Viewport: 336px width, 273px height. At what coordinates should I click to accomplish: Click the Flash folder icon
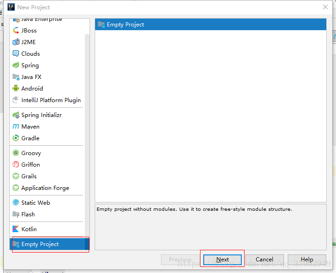[x=16, y=214]
